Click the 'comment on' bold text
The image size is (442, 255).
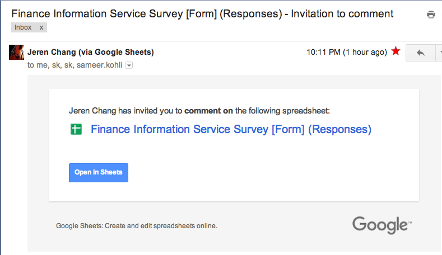pos(208,111)
